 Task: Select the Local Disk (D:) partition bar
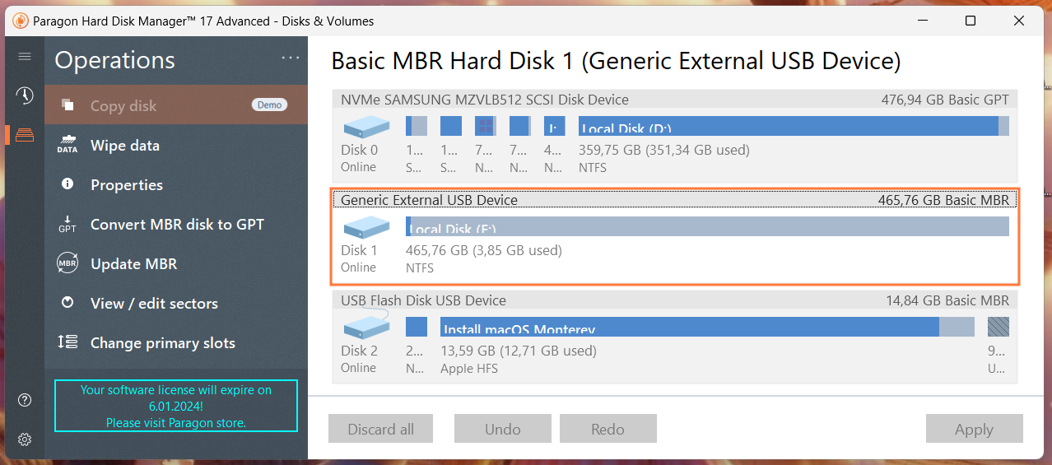click(788, 126)
